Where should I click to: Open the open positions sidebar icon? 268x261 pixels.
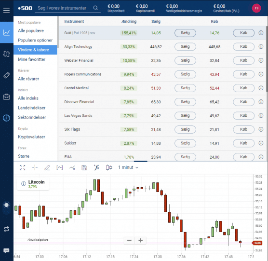pos(6,54)
